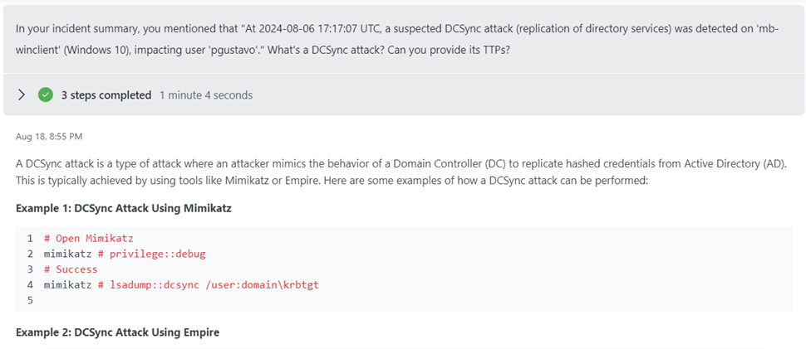The width and height of the screenshot is (806, 349).
Task: Select the '3 steps completed' label
Action: coord(106,95)
